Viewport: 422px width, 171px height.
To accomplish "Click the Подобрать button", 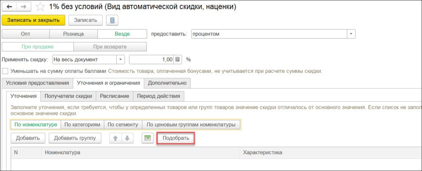I will [176, 138].
